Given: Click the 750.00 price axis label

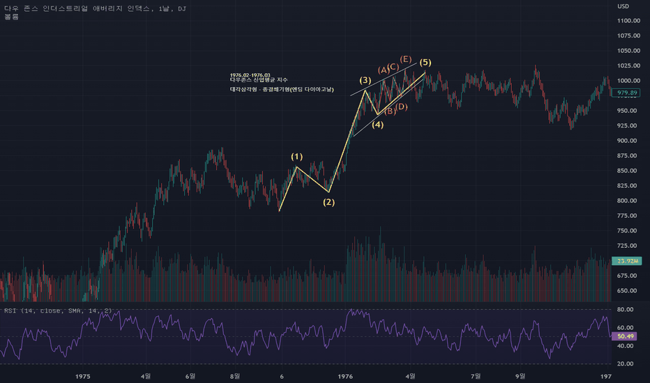Looking at the screenshot, I should click(x=627, y=230).
